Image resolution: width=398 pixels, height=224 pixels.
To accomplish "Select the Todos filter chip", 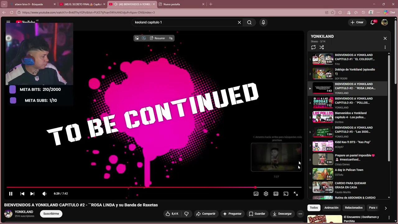I will click(x=314, y=208).
